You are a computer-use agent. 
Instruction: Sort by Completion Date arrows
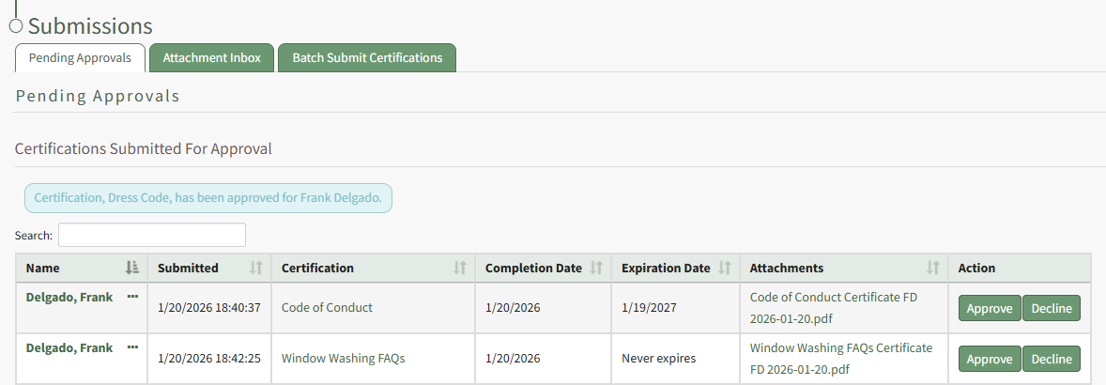[x=596, y=268]
